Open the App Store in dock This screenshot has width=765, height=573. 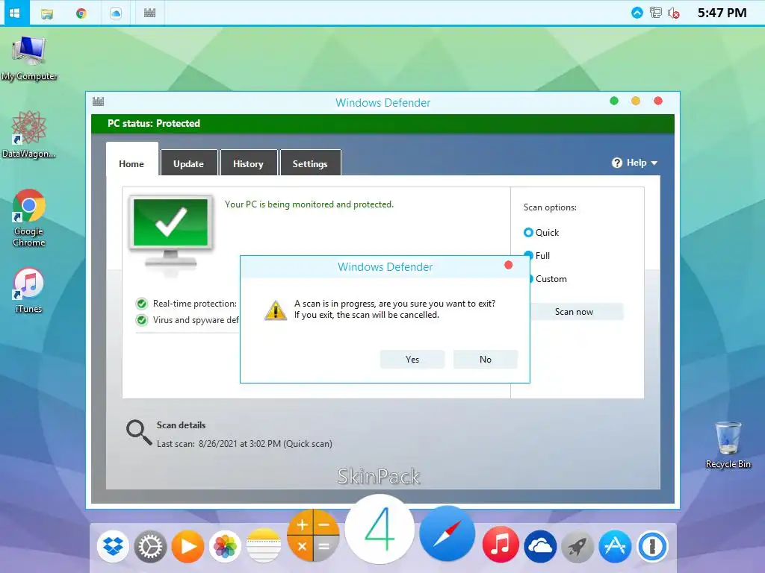615,546
